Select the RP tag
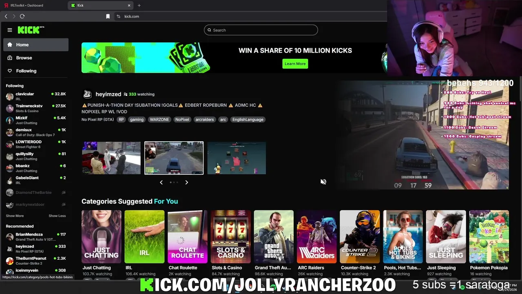 tap(121, 120)
